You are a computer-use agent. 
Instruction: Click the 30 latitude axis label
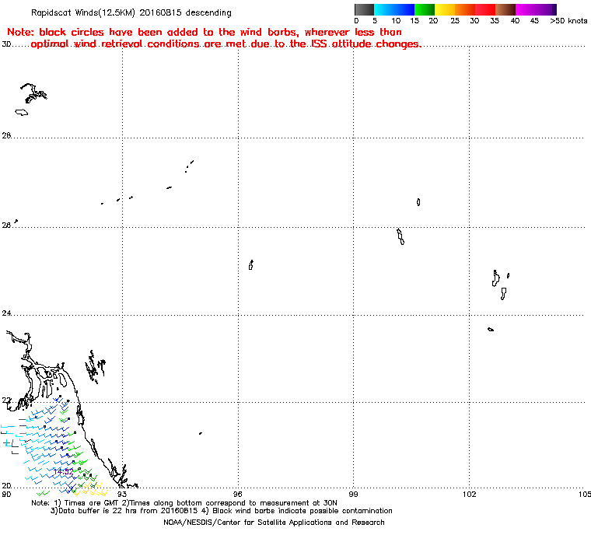point(6,44)
